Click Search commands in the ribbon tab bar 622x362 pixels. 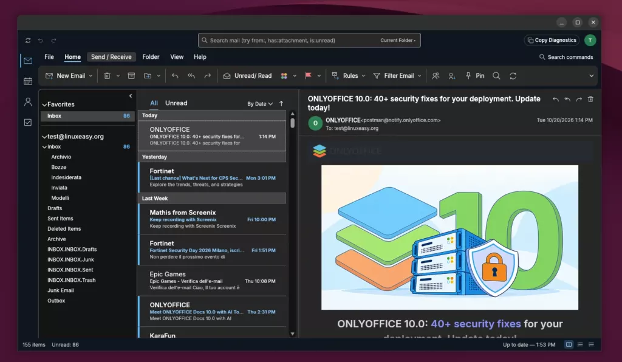[x=566, y=57]
